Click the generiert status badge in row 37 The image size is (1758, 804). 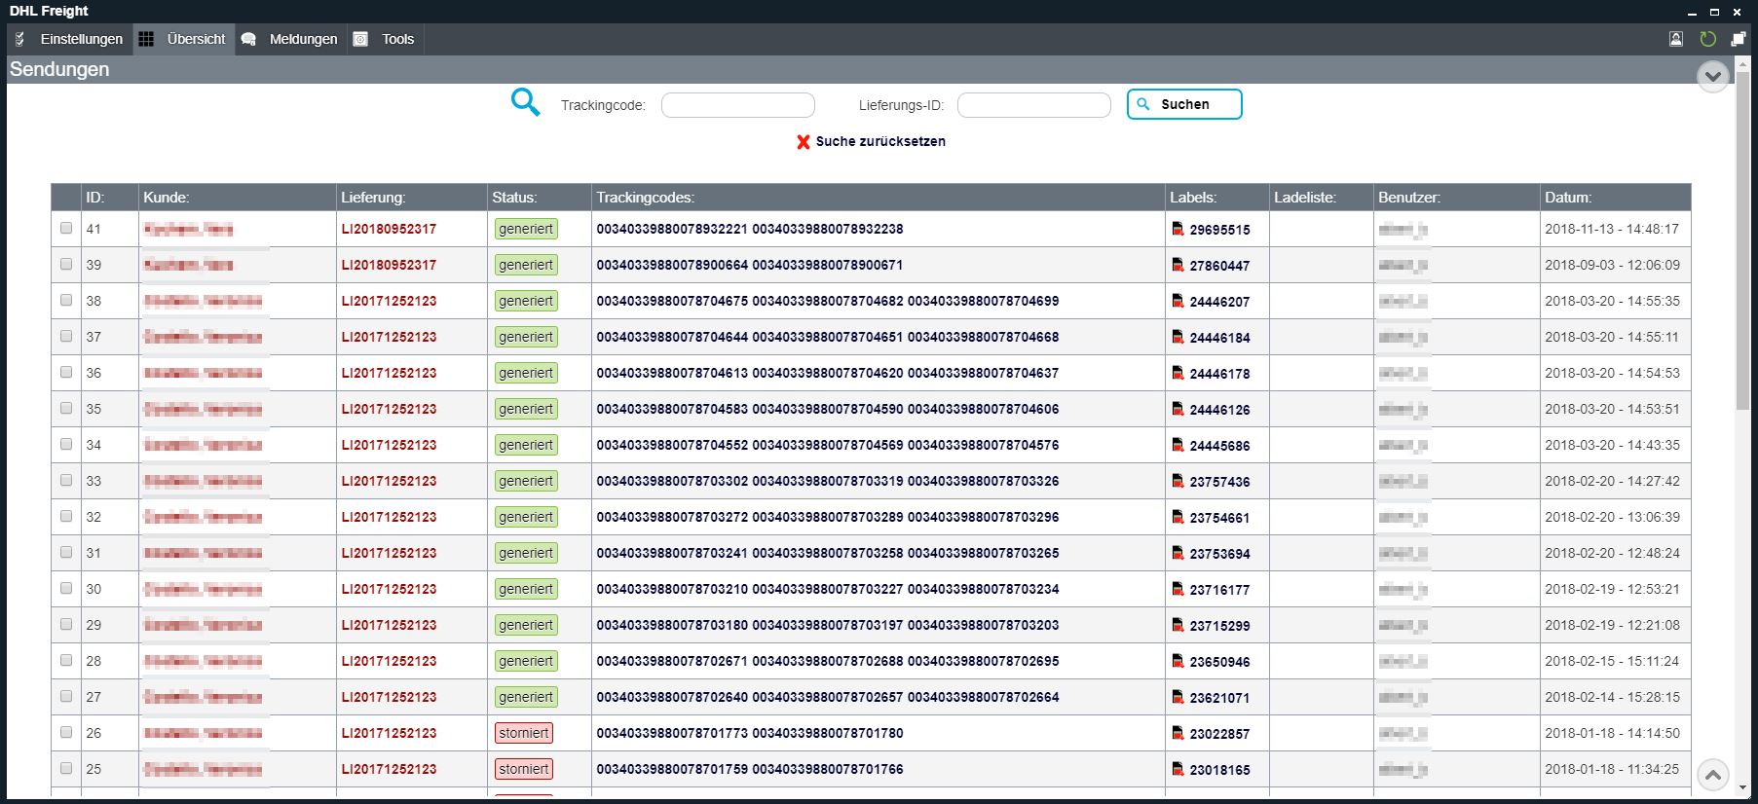526,337
